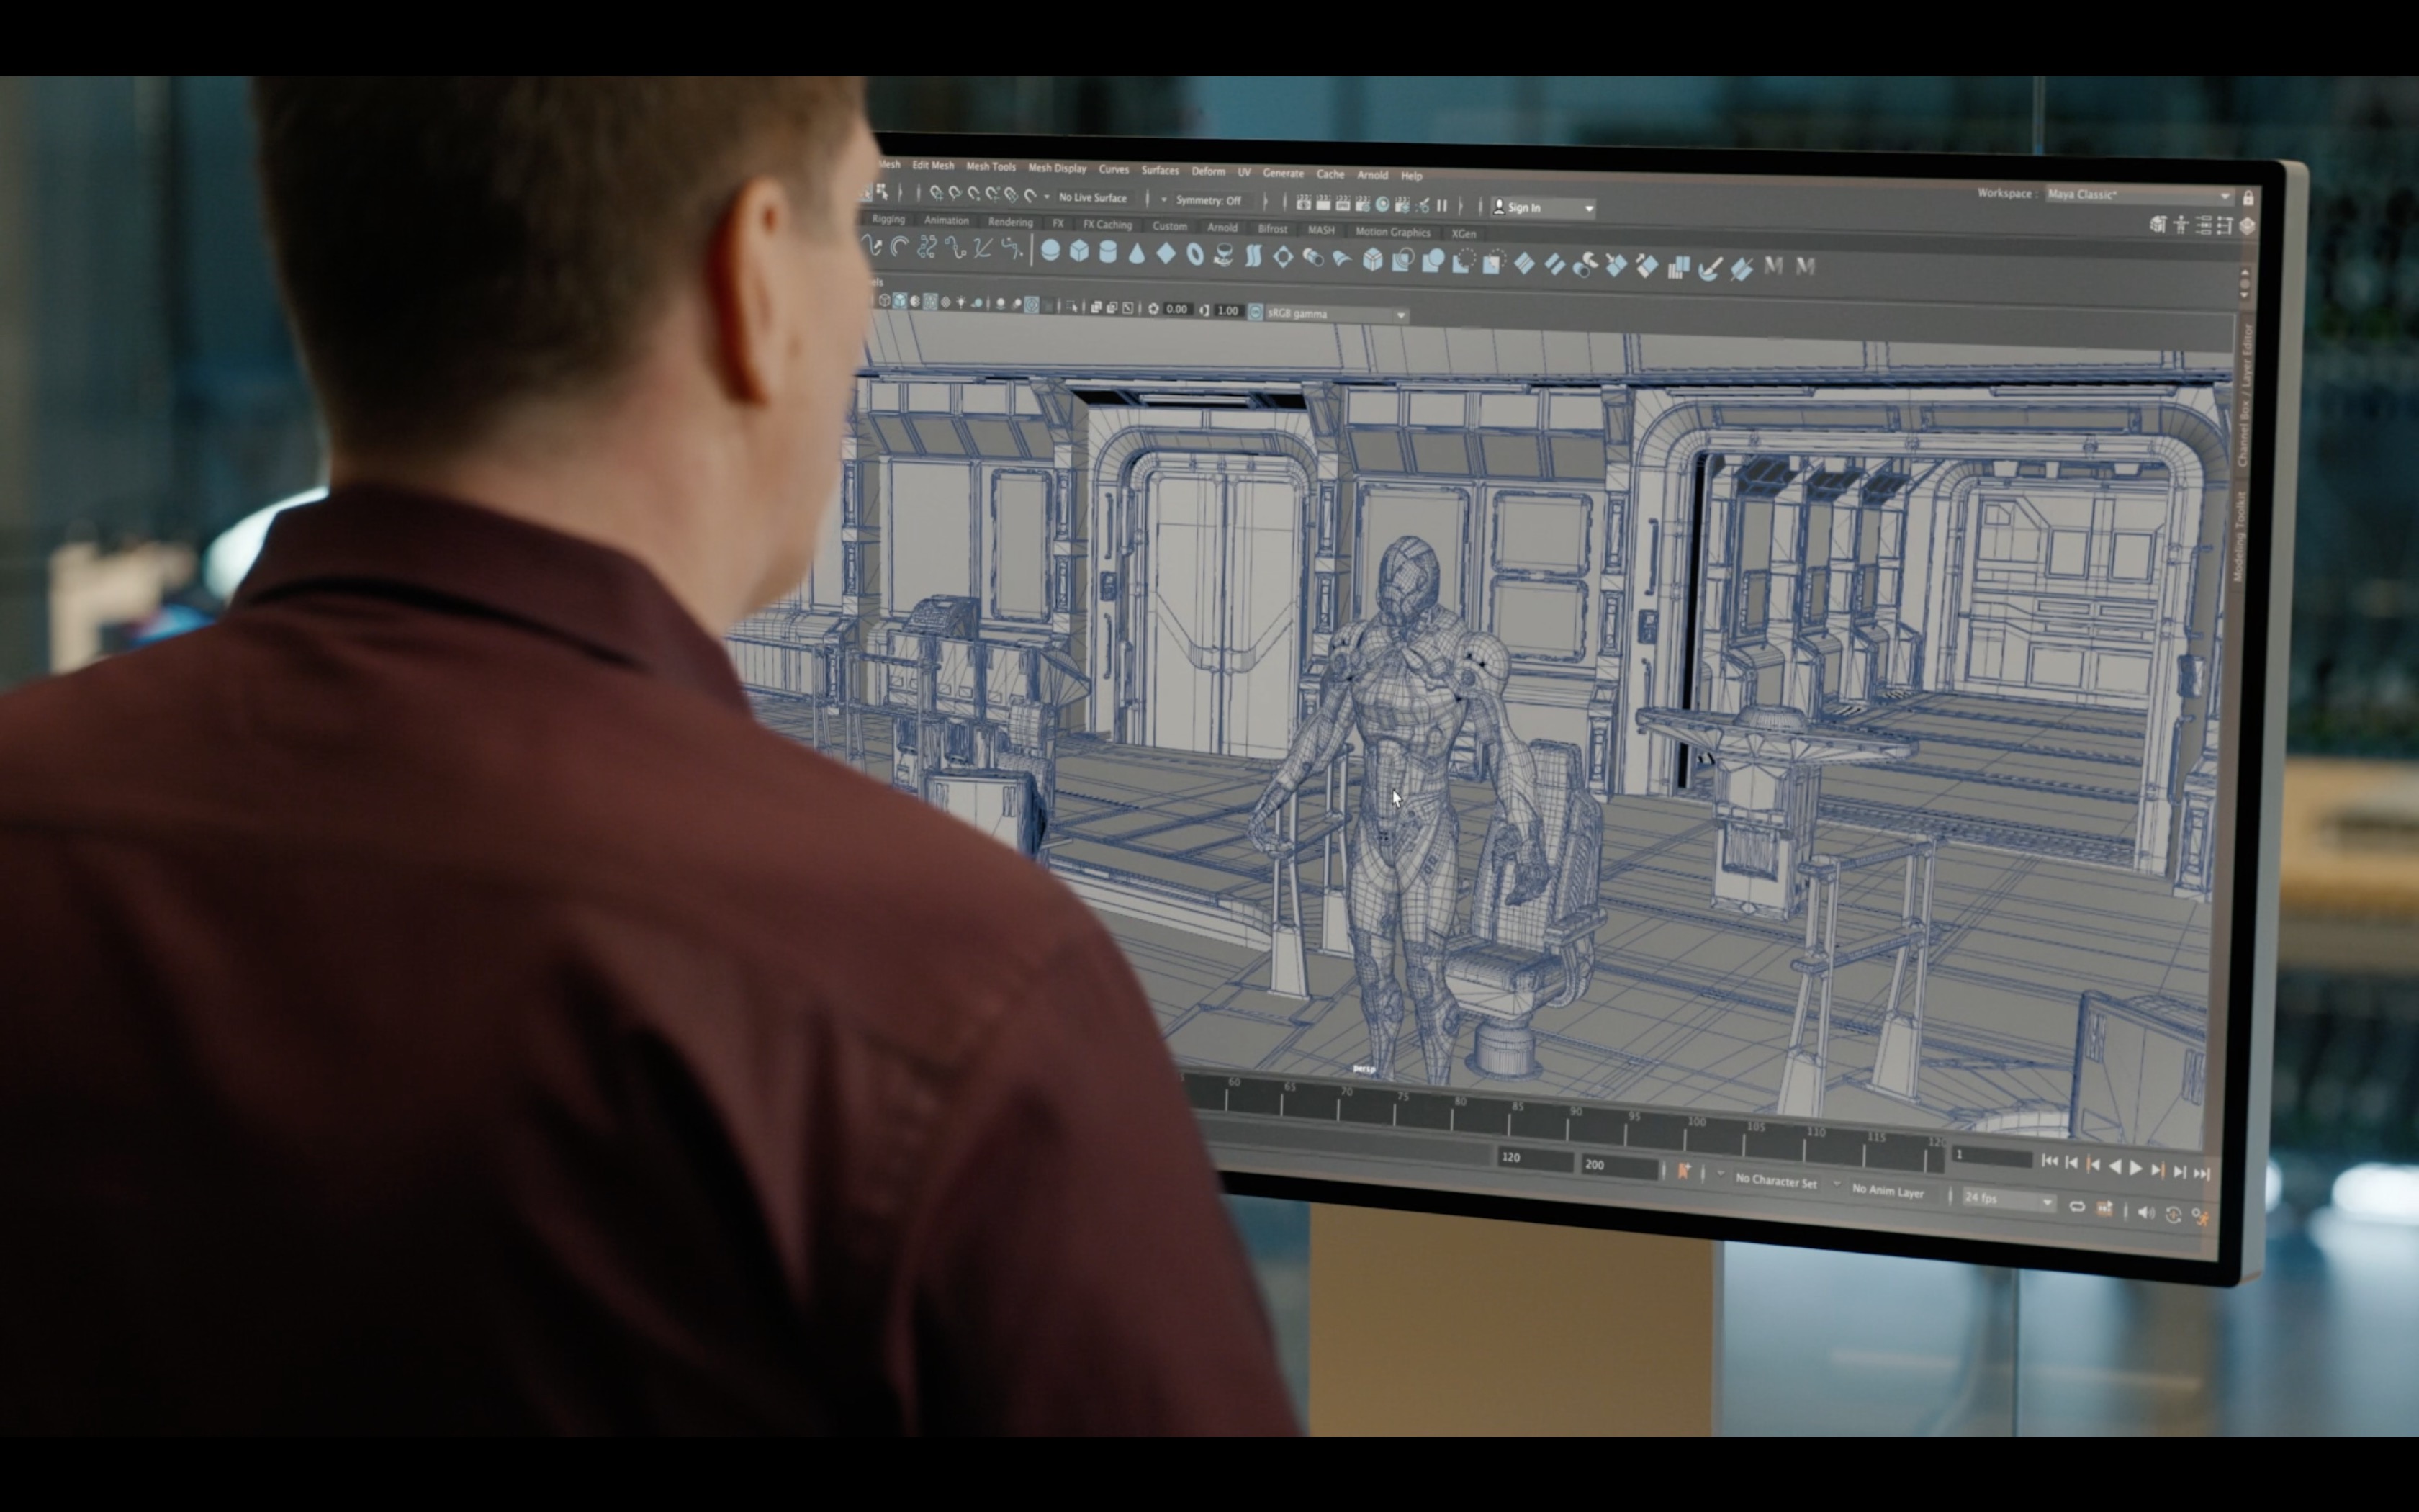Click the Pause viewport icon

coord(1441,205)
